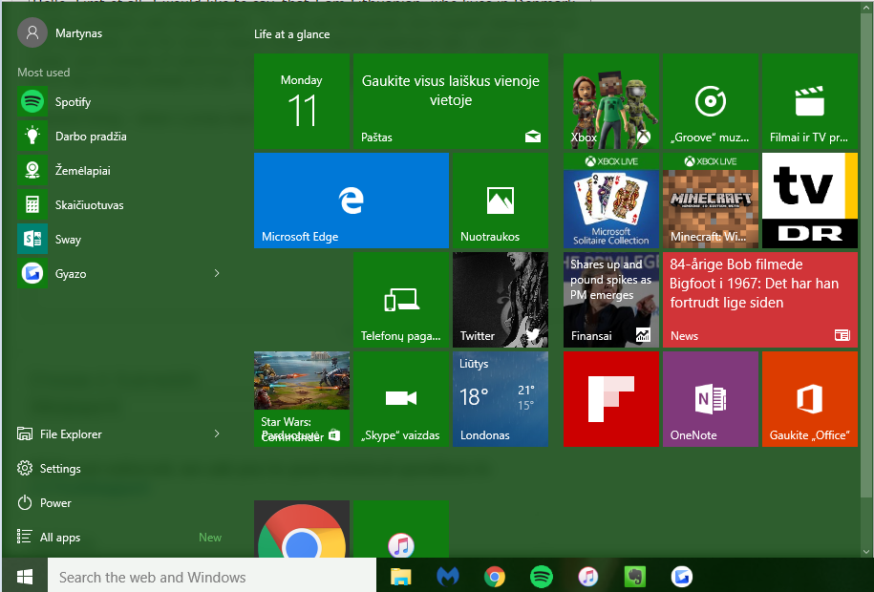Open Evernote on taskbar

635,577
